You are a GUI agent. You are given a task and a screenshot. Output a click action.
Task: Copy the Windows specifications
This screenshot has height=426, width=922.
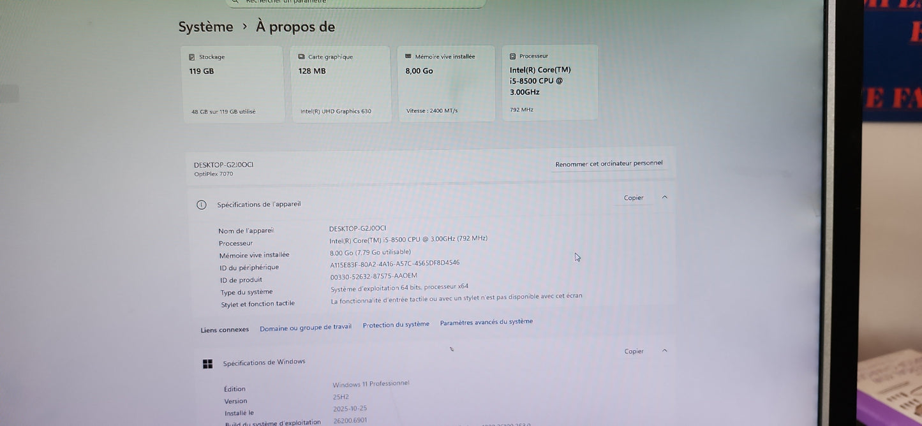point(633,350)
